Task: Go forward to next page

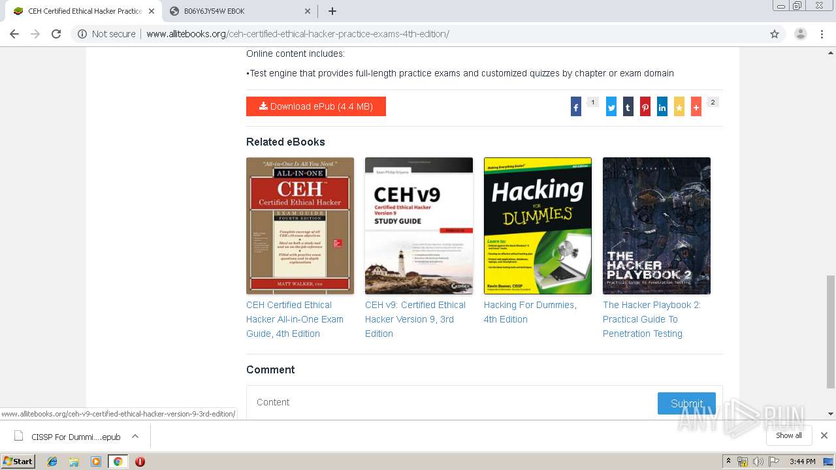Action: click(x=35, y=34)
